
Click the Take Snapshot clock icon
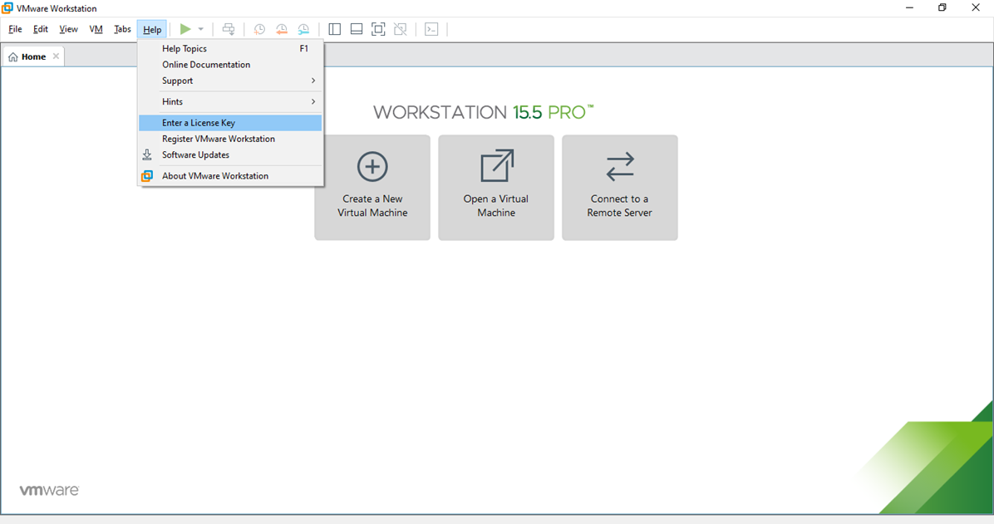click(x=259, y=30)
